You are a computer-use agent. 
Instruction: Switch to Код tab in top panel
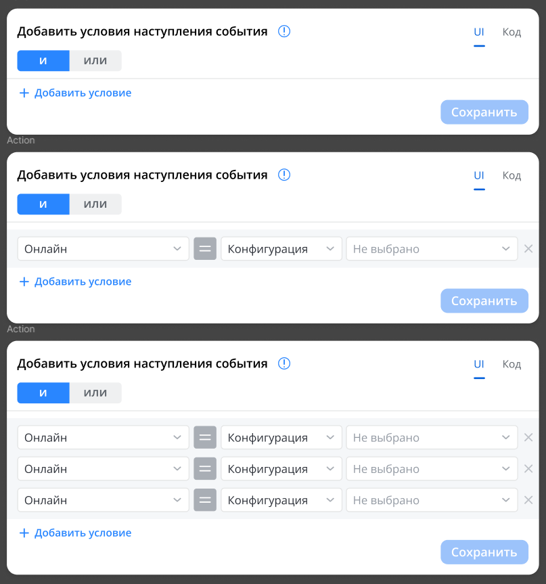(x=511, y=32)
